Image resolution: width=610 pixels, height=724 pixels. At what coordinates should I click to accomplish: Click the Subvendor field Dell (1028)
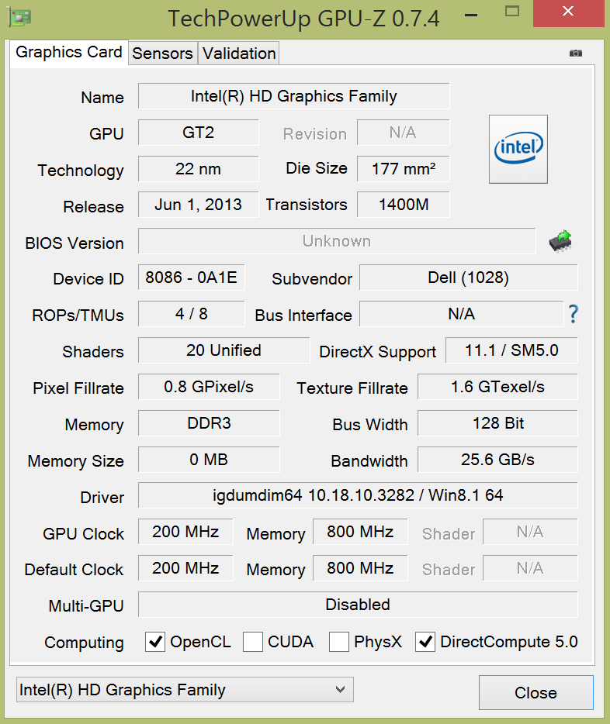469,278
